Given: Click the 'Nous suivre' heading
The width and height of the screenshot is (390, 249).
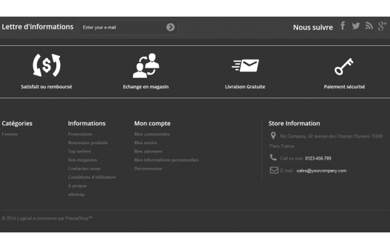Looking at the screenshot, I should [313, 27].
